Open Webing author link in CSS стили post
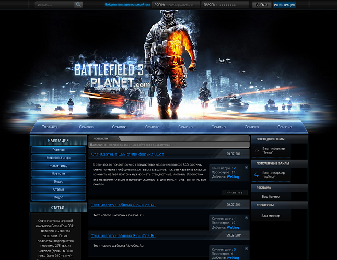This screenshot has height=260, width=337. [233, 176]
